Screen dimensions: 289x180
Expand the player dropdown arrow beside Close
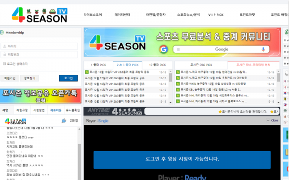point(268,120)
